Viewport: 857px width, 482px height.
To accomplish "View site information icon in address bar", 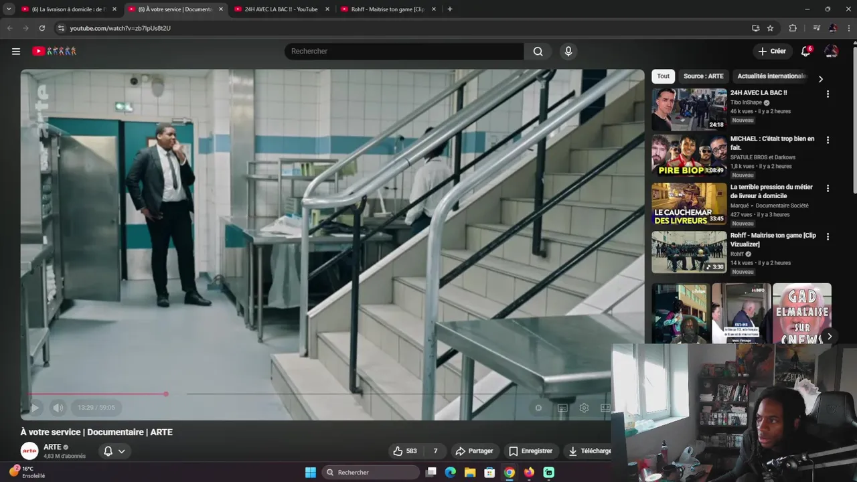I will point(61,28).
